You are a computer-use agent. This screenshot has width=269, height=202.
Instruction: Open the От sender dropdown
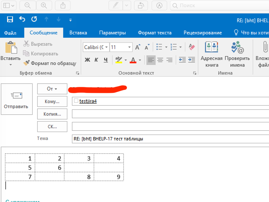52,89
